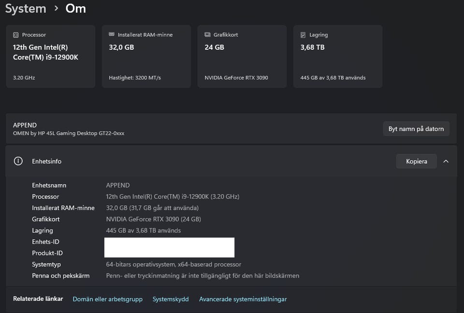Click the Lagring storage drive icon
The width and height of the screenshot is (464, 313).
[303, 35]
